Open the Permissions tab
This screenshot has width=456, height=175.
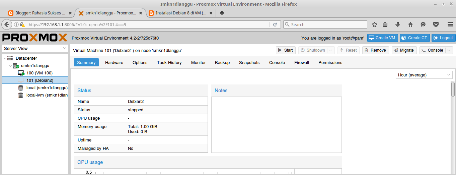[330, 63]
